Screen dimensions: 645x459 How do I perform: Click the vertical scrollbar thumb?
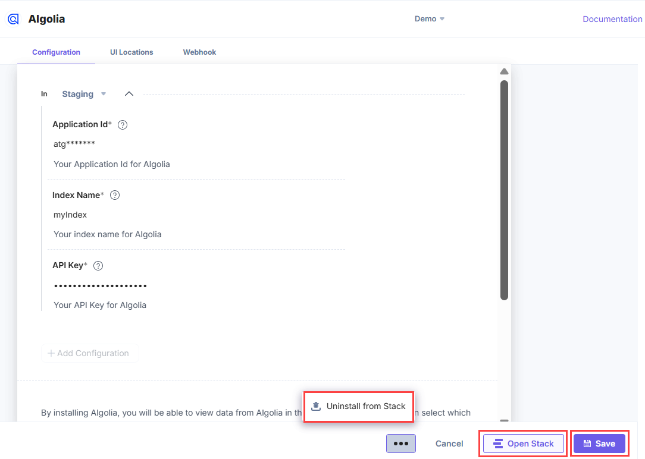click(x=505, y=190)
